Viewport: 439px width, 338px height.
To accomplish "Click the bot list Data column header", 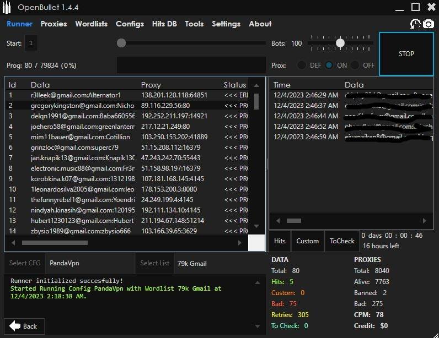I will pyautogui.click(x=40, y=85).
